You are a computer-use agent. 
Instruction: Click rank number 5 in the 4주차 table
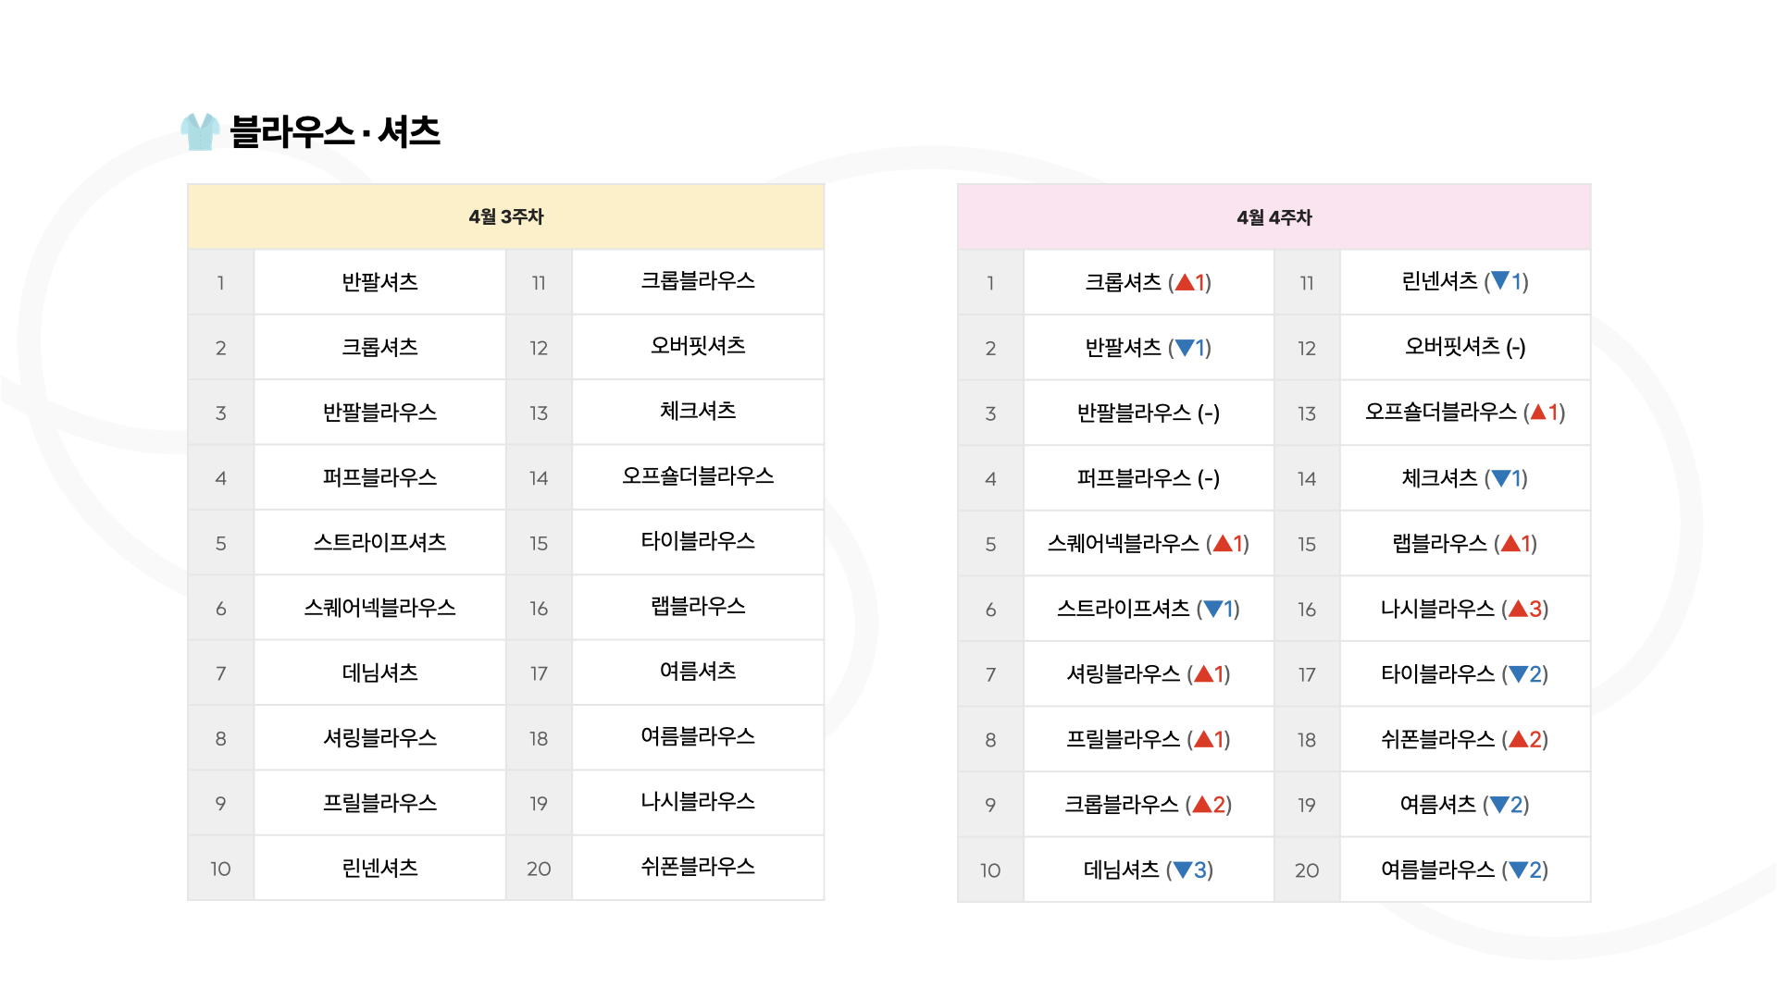click(x=990, y=545)
